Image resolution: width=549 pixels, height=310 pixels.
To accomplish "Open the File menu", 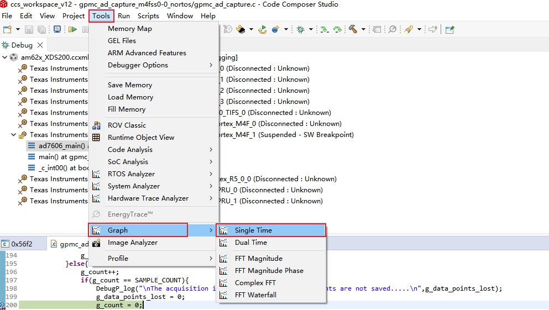I will 7,16.
